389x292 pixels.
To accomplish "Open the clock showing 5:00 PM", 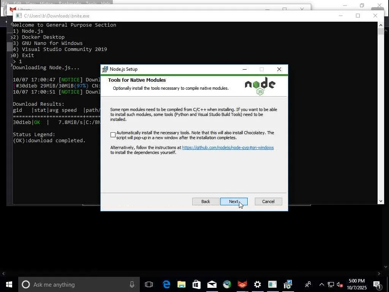I will pyautogui.click(x=357, y=284).
